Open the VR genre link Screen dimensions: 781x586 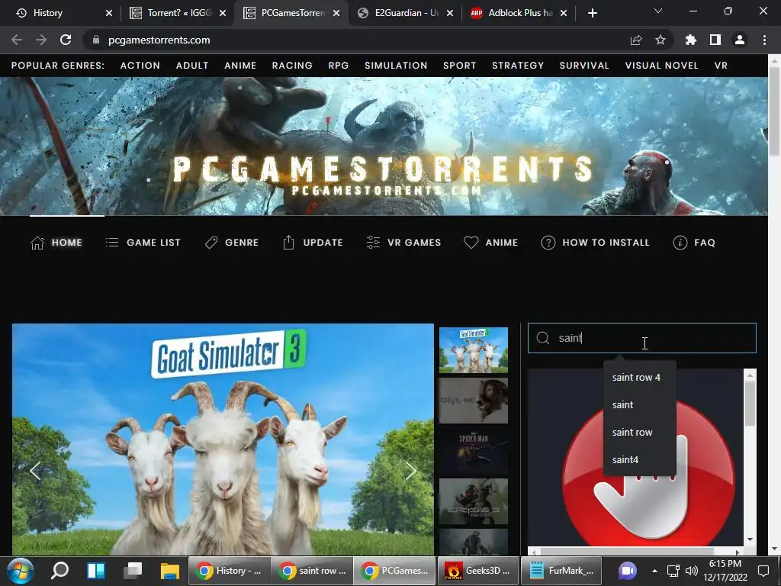[x=721, y=66]
